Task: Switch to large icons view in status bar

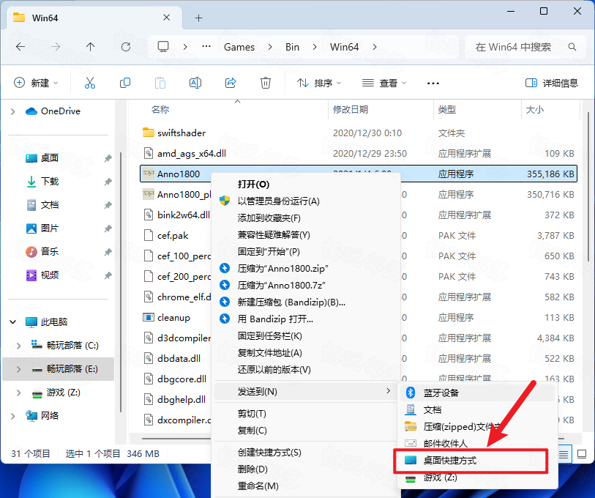Action: [x=581, y=454]
